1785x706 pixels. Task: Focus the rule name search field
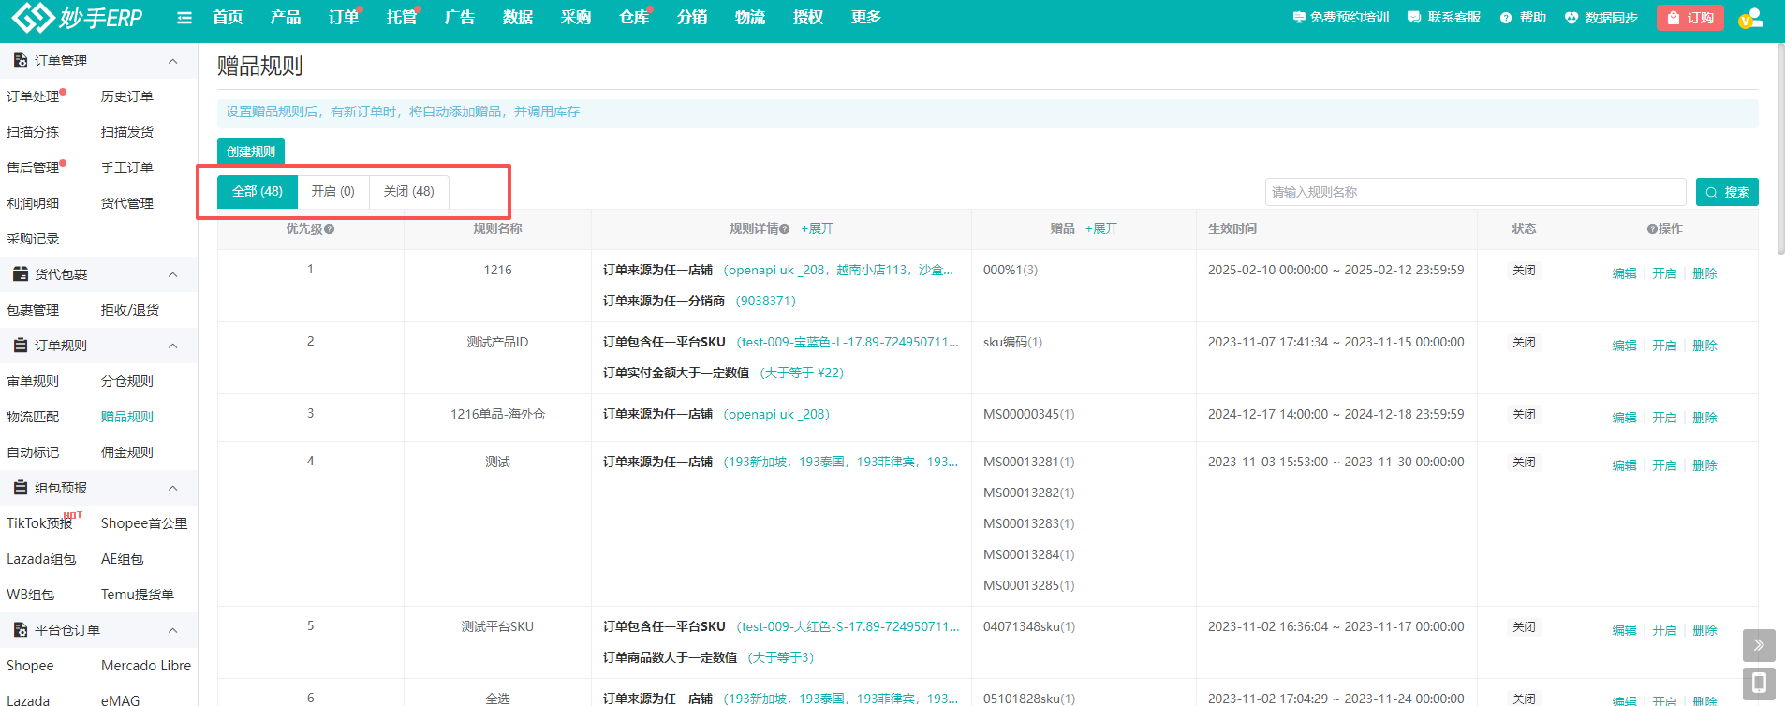pyautogui.click(x=1474, y=192)
